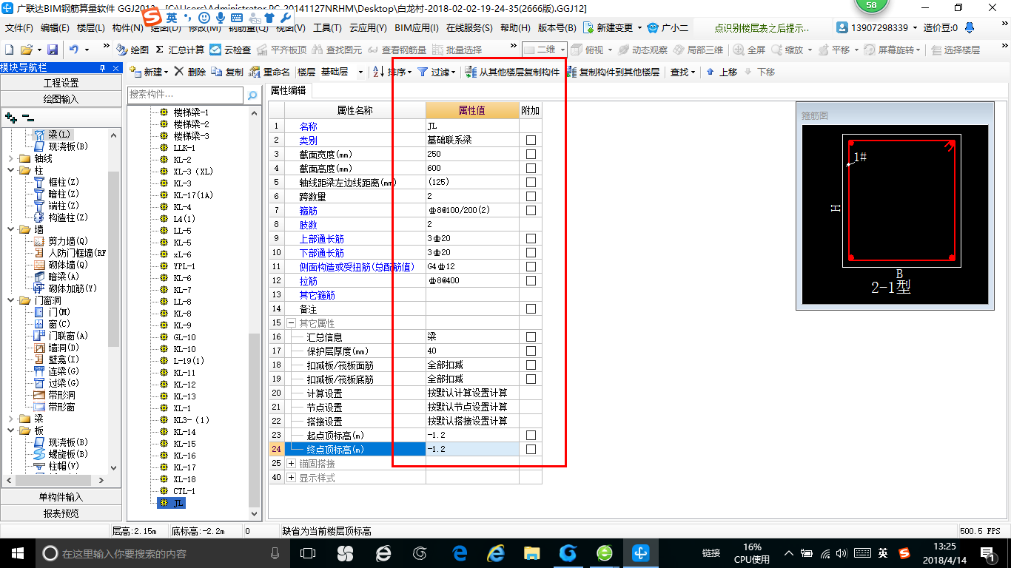Select 连梁(G) in the navigation tree
1011x568 pixels.
coord(56,371)
